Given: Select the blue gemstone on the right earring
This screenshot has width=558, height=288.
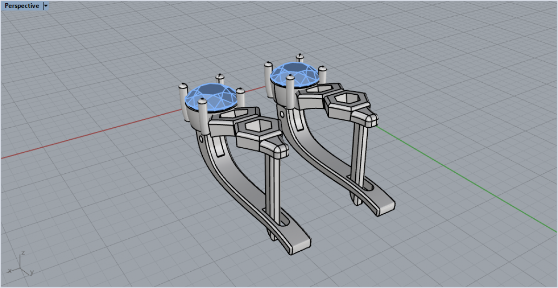Looking at the screenshot, I should 295,73.
